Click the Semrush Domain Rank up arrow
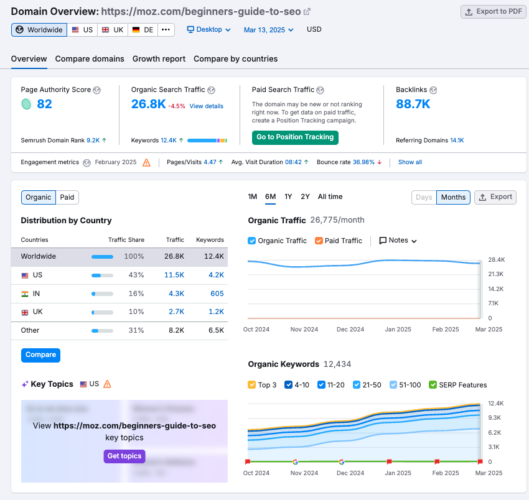529x500 pixels. coord(105,141)
